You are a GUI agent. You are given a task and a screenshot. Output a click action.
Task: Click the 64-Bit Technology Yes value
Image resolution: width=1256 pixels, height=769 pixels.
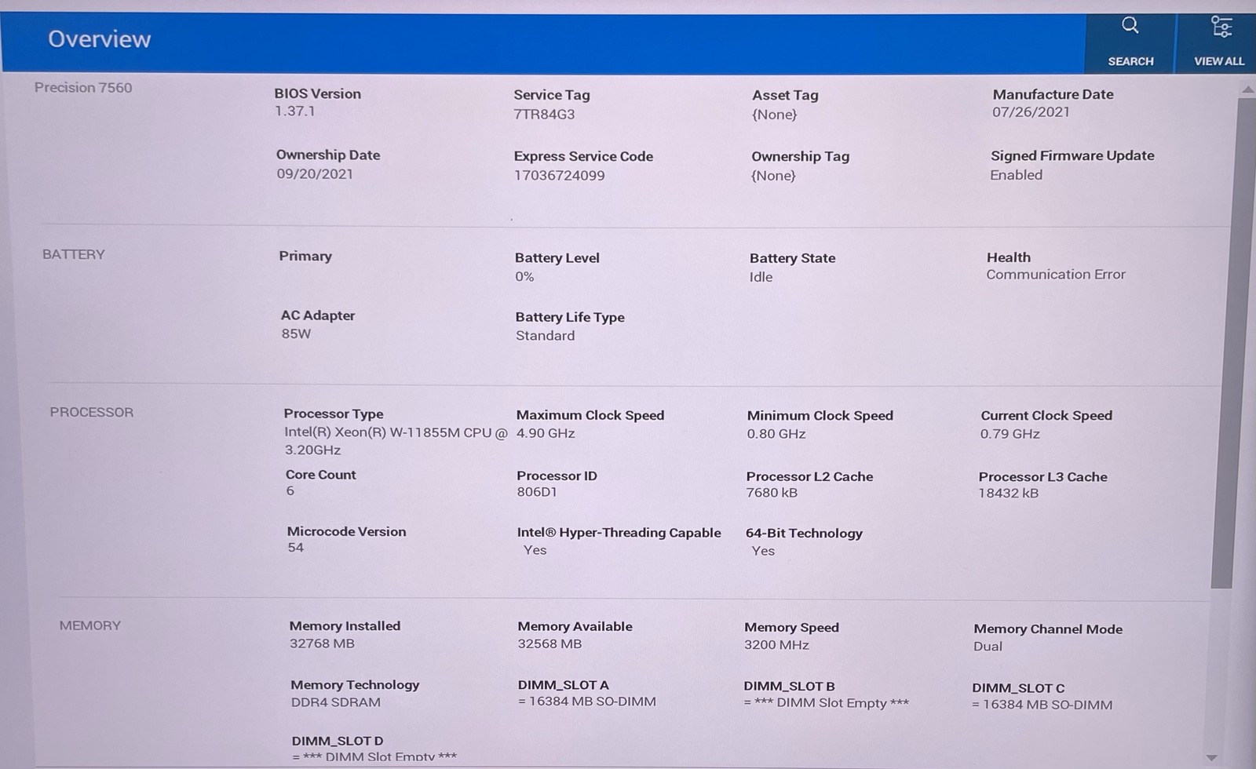pos(763,551)
